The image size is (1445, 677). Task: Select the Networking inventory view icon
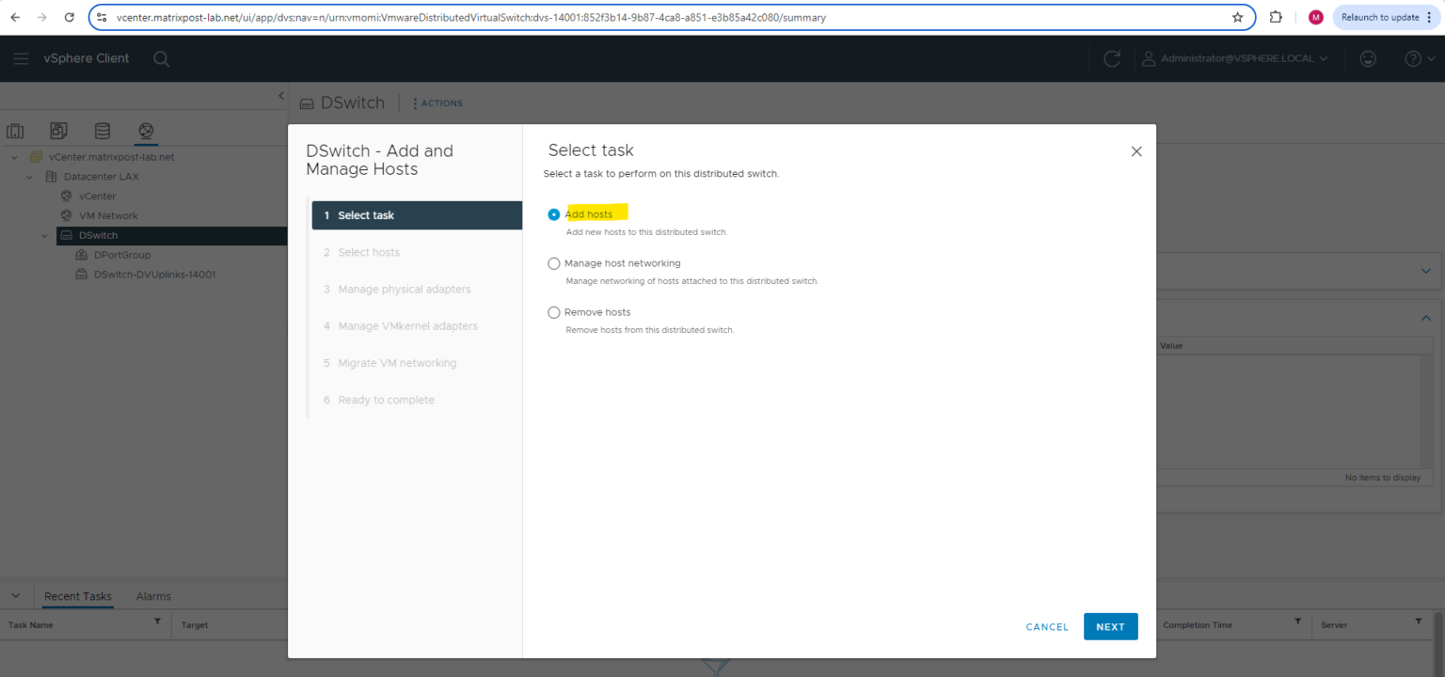tap(146, 131)
